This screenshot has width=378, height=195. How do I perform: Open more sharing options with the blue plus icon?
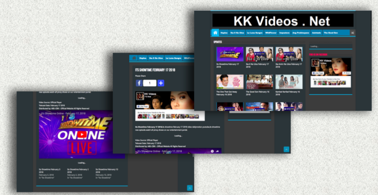coord(161,83)
